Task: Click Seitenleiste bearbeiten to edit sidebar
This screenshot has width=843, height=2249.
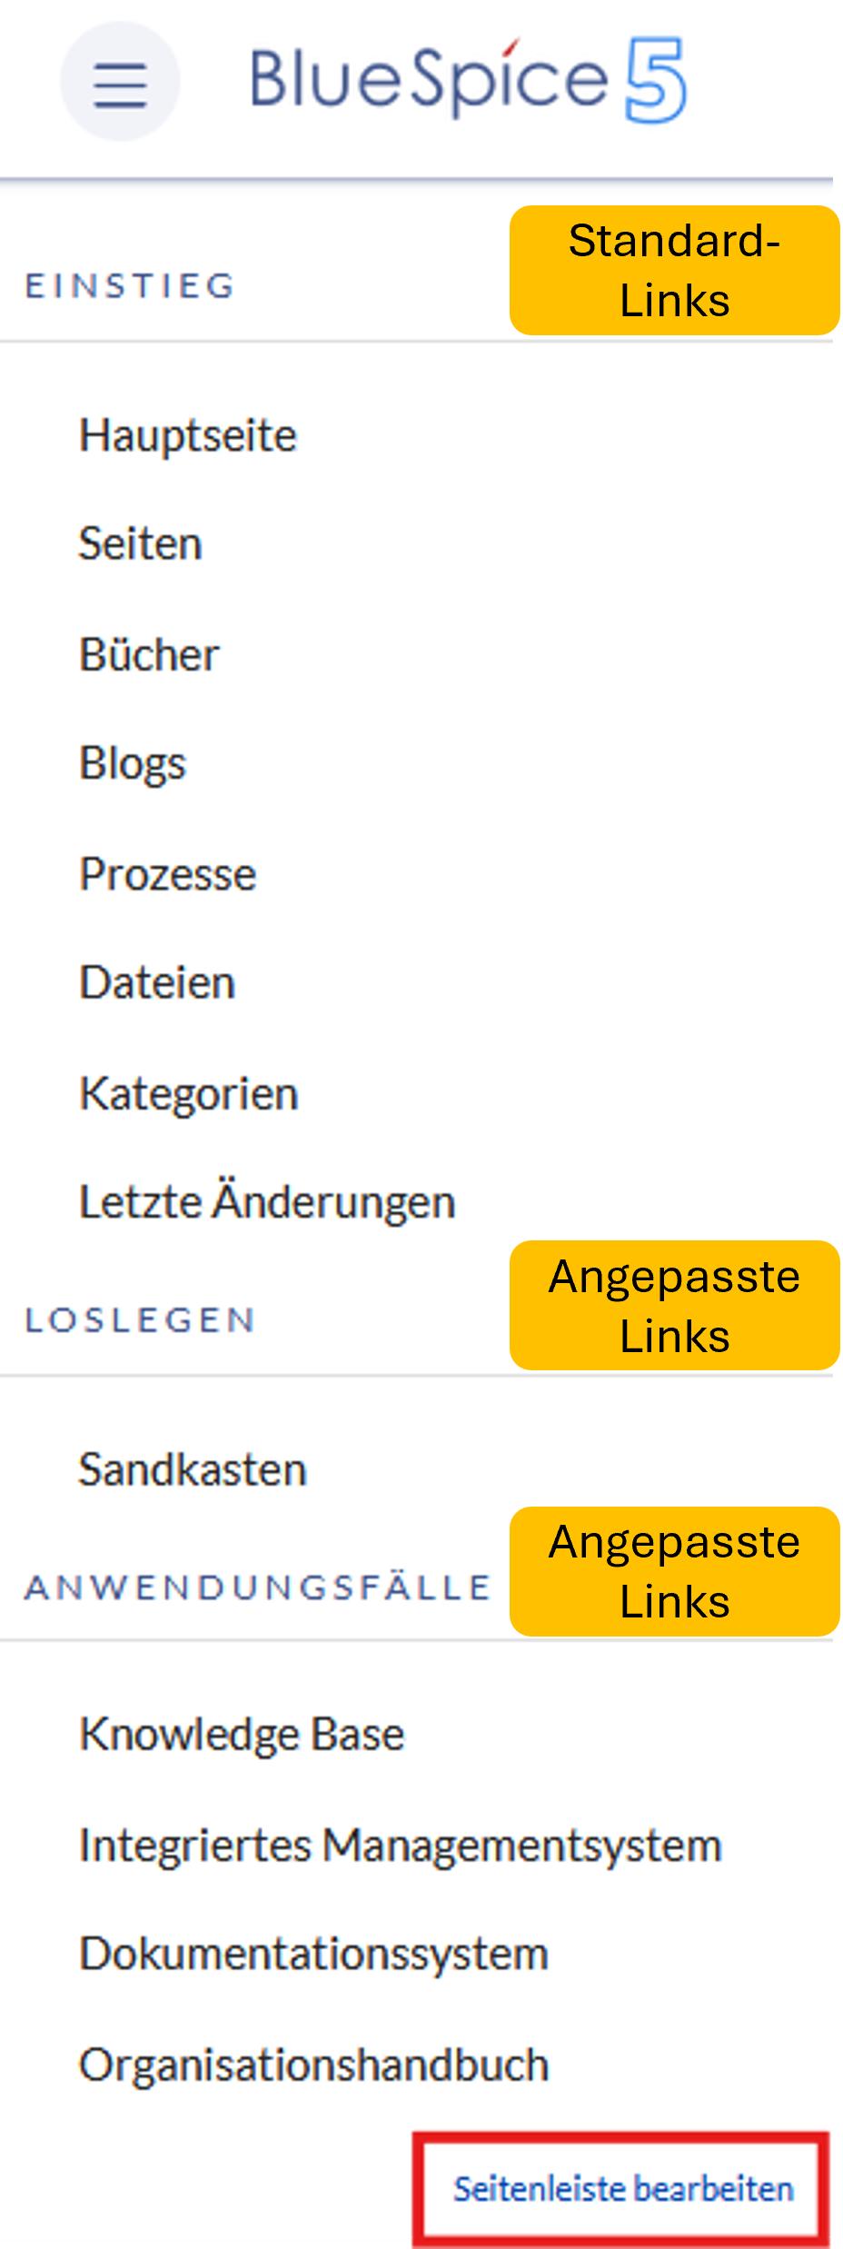Action: click(x=623, y=2188)
